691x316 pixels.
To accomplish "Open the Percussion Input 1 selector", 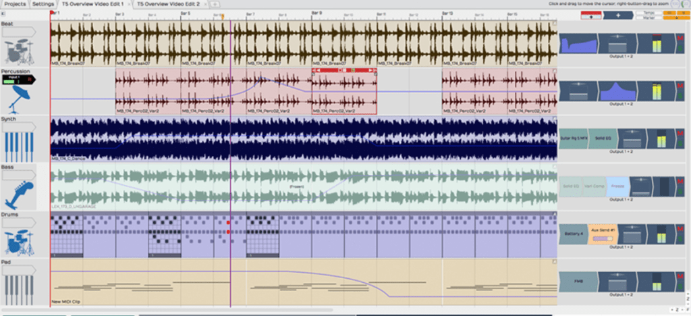I will 18,79.
